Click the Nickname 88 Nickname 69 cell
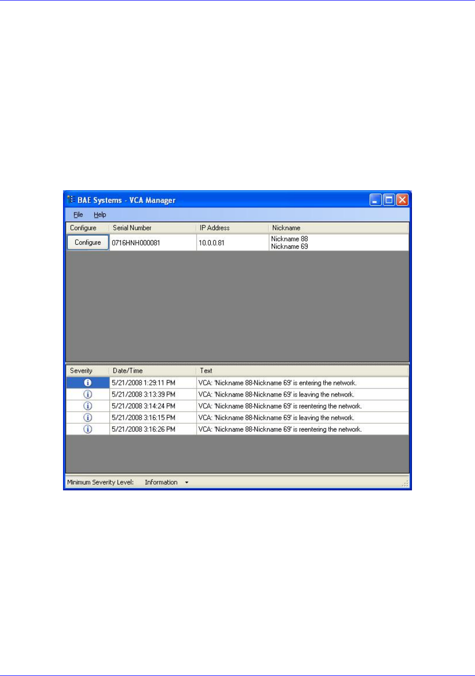 pos(339,243)
